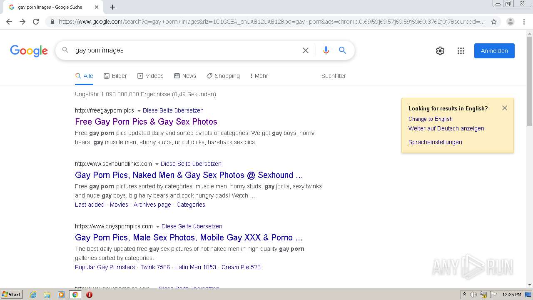The height and width of the screenshot is (300, 533).
Task: Translate the freegayporn.pics result page
Action: click(173, 110)
